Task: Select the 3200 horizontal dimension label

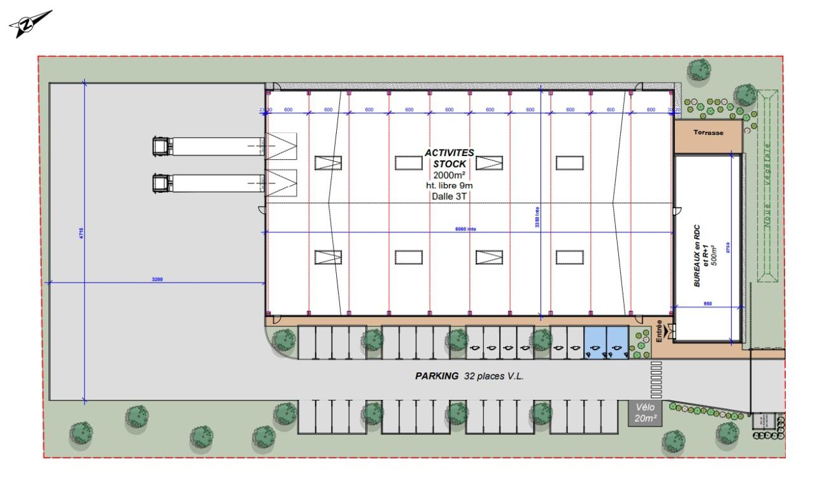Action: coord(157,279)
